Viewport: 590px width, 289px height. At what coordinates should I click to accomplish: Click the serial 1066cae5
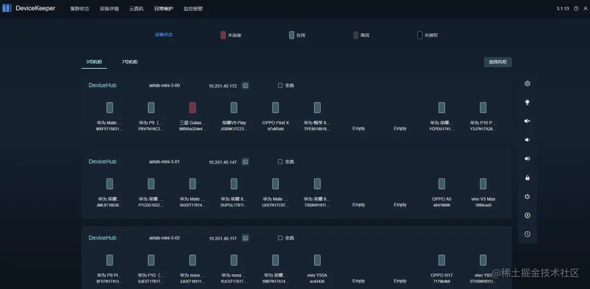tap(483, 205)
